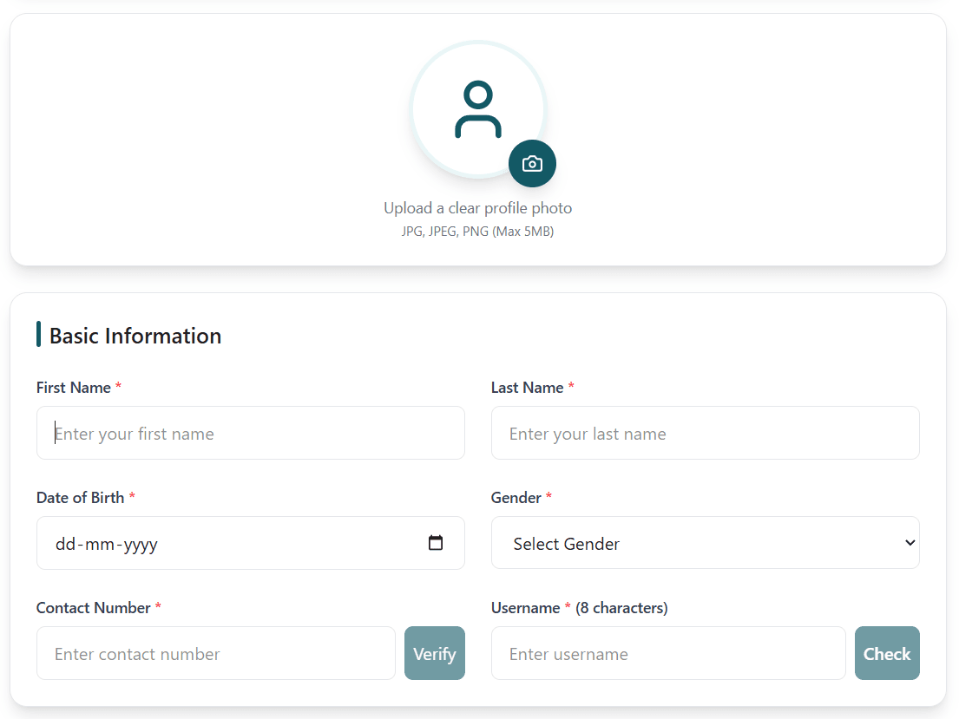Click inside the First Name field
Image resolution: width=959 pixels, height=719 pixels.
250,433
